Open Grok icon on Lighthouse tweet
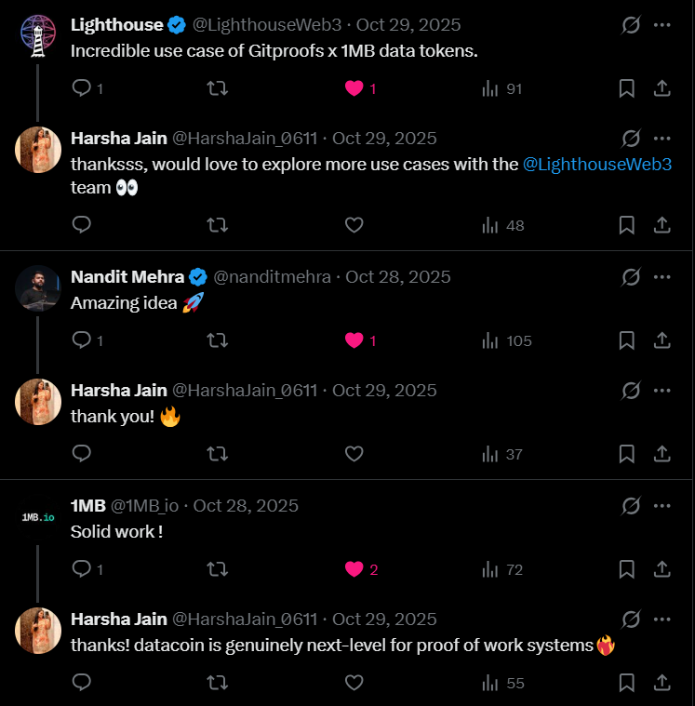The image size is (695, 706). point(631,25)
